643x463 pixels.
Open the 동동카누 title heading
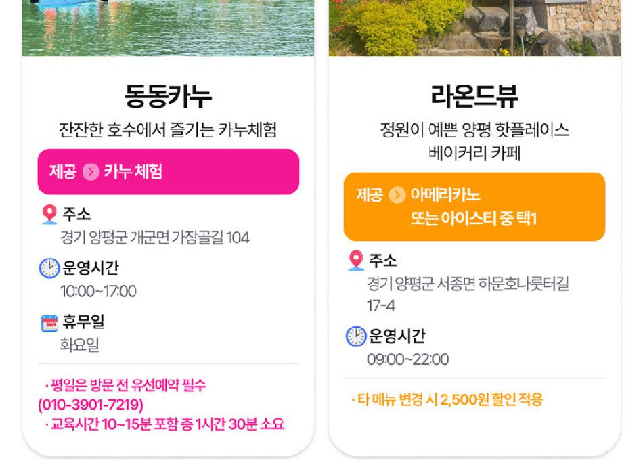pyautogui.click(x=168, y=96)
